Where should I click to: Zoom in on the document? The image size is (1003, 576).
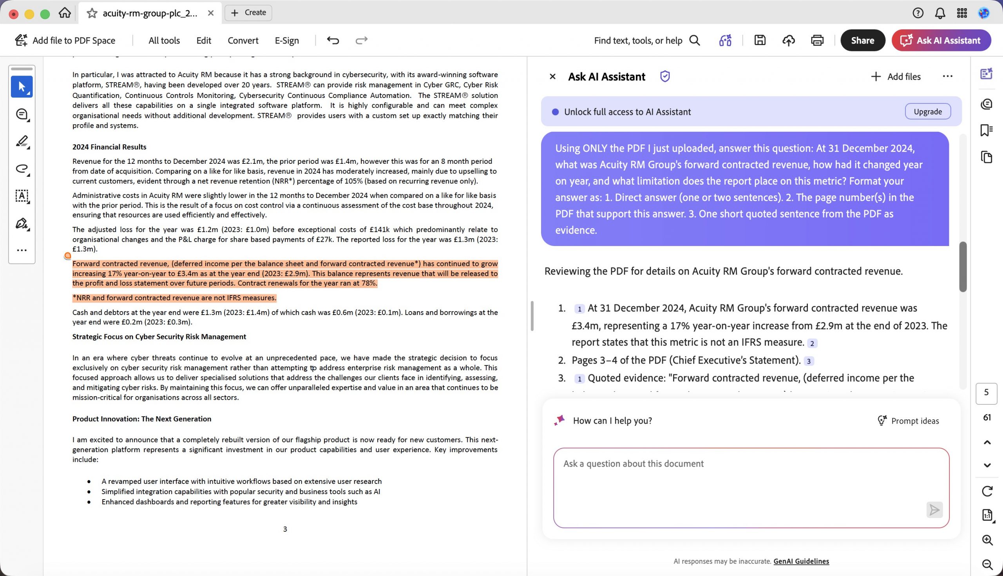tap(987, 540)
